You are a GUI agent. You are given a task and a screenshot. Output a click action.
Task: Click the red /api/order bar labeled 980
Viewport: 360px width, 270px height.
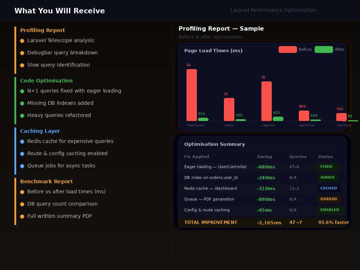[x=304, y=116]
